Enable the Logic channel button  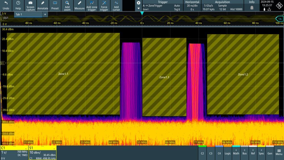pyautogui.click(x=228, y=153)
